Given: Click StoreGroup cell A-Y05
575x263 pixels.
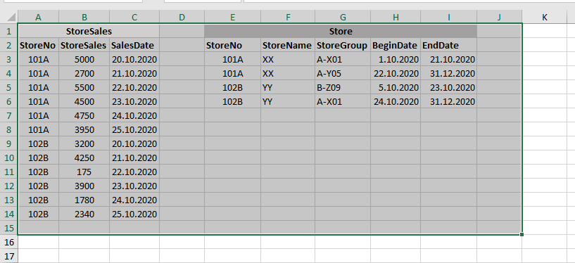Looking at the screenshot, I should click(x=343, y=73).
